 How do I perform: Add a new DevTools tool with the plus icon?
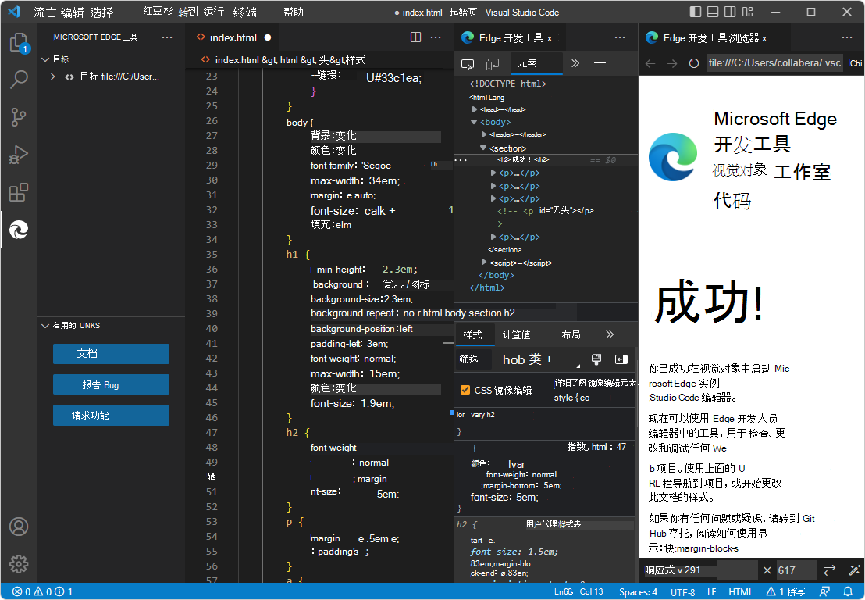(600, 62)
